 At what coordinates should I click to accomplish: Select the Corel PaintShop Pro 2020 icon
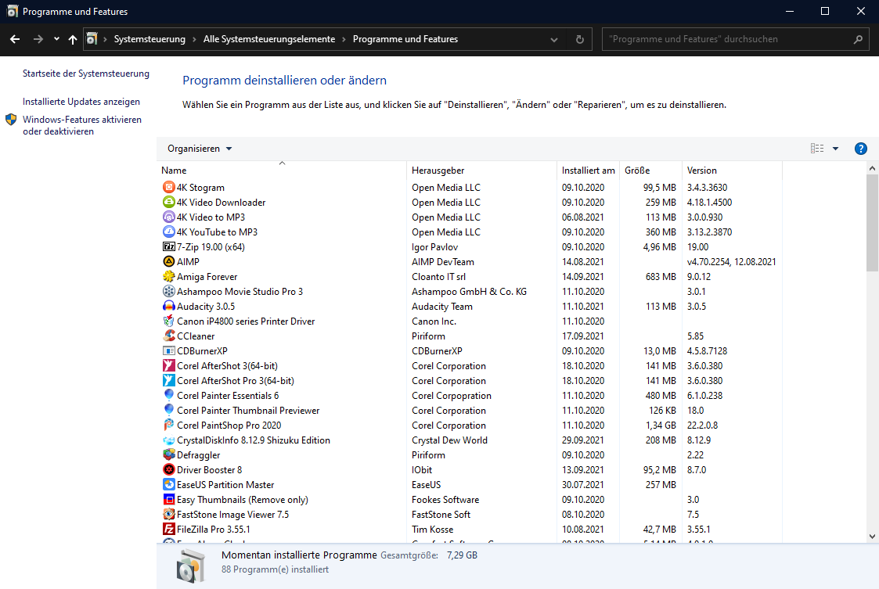[168, 426]
